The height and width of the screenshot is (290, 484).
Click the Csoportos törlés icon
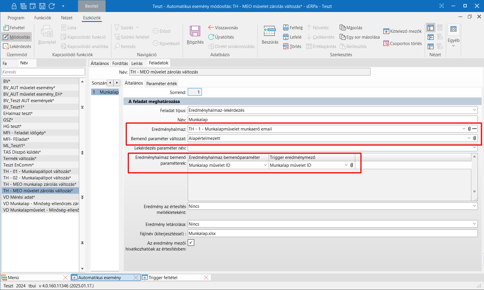tap(386, 44)
